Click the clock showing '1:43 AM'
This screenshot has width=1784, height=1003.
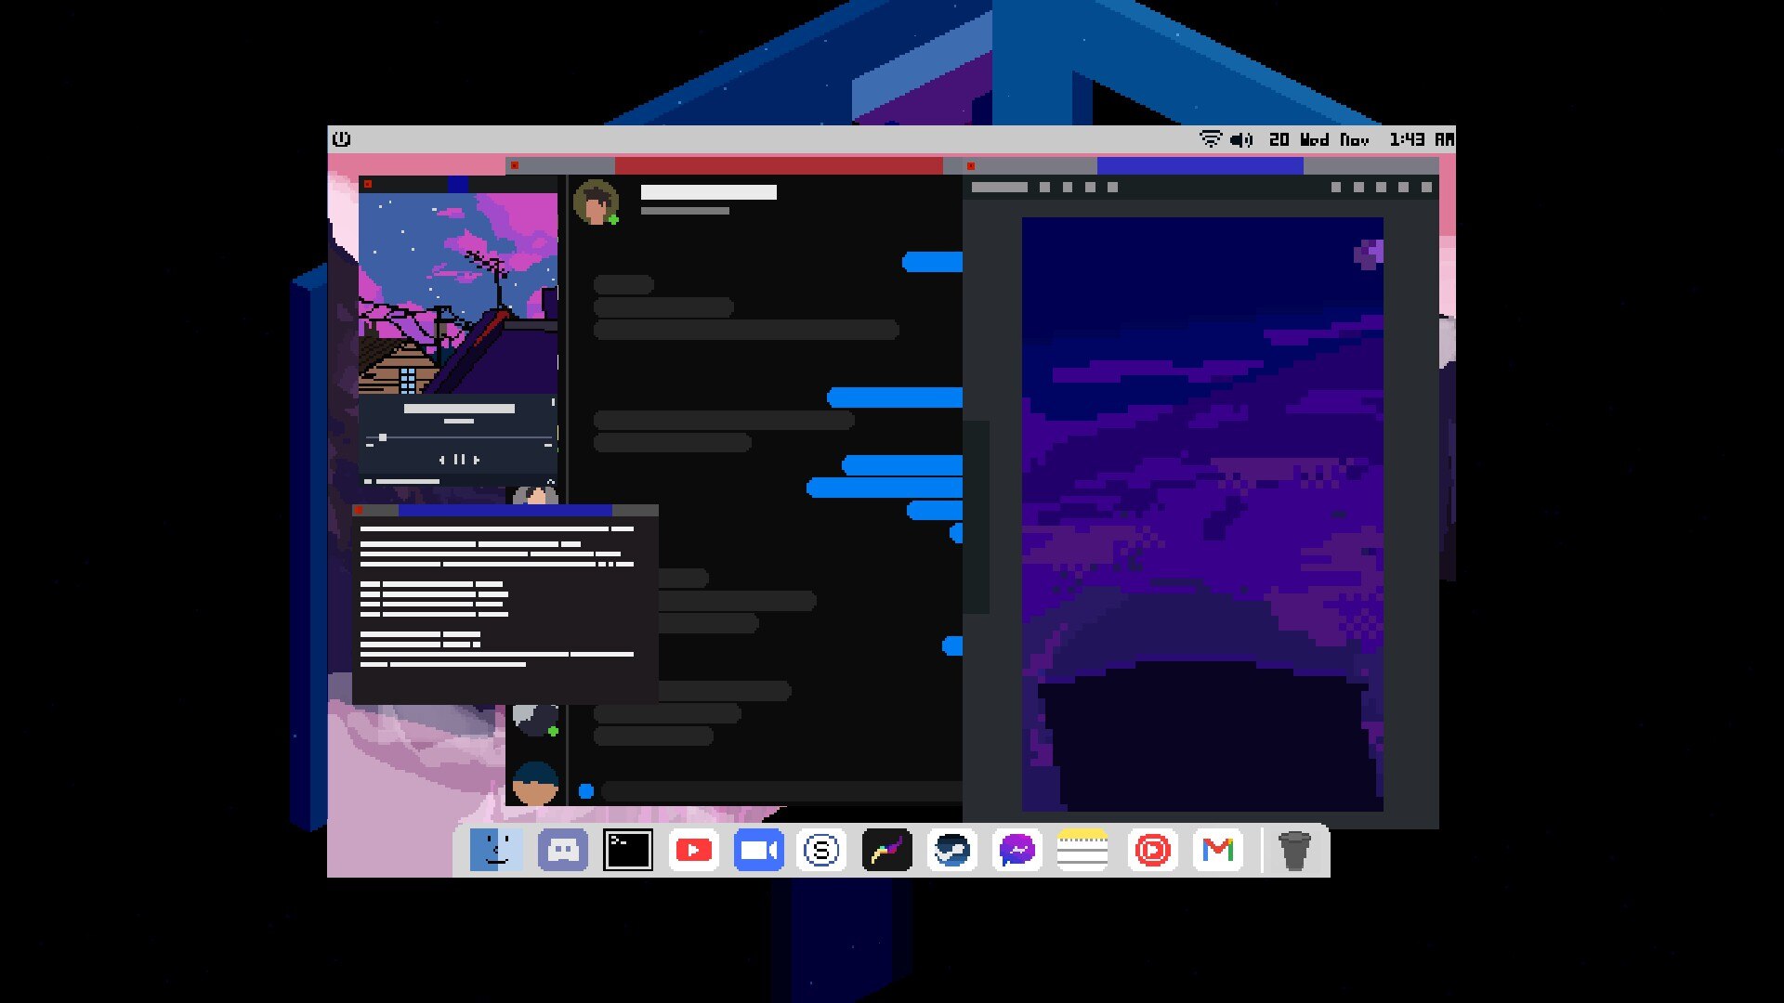1422,139
